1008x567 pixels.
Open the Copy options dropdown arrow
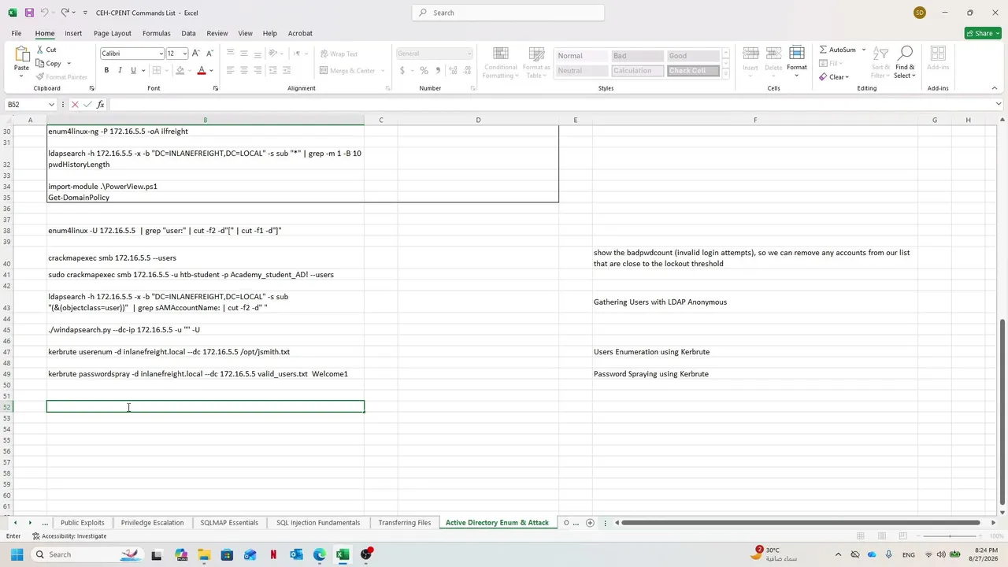[69, 64]
